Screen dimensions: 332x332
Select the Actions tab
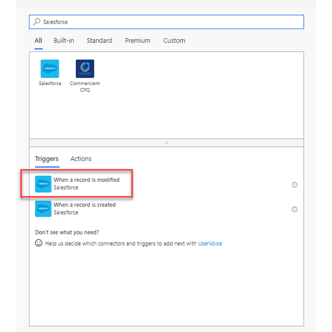[x=81, y=159]
